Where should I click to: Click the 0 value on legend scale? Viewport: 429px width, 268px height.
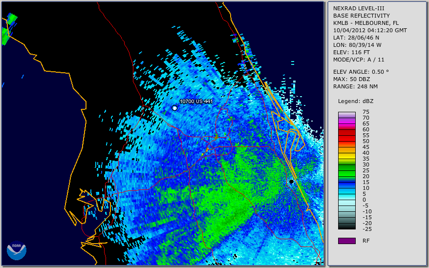[x=364, y=200]
